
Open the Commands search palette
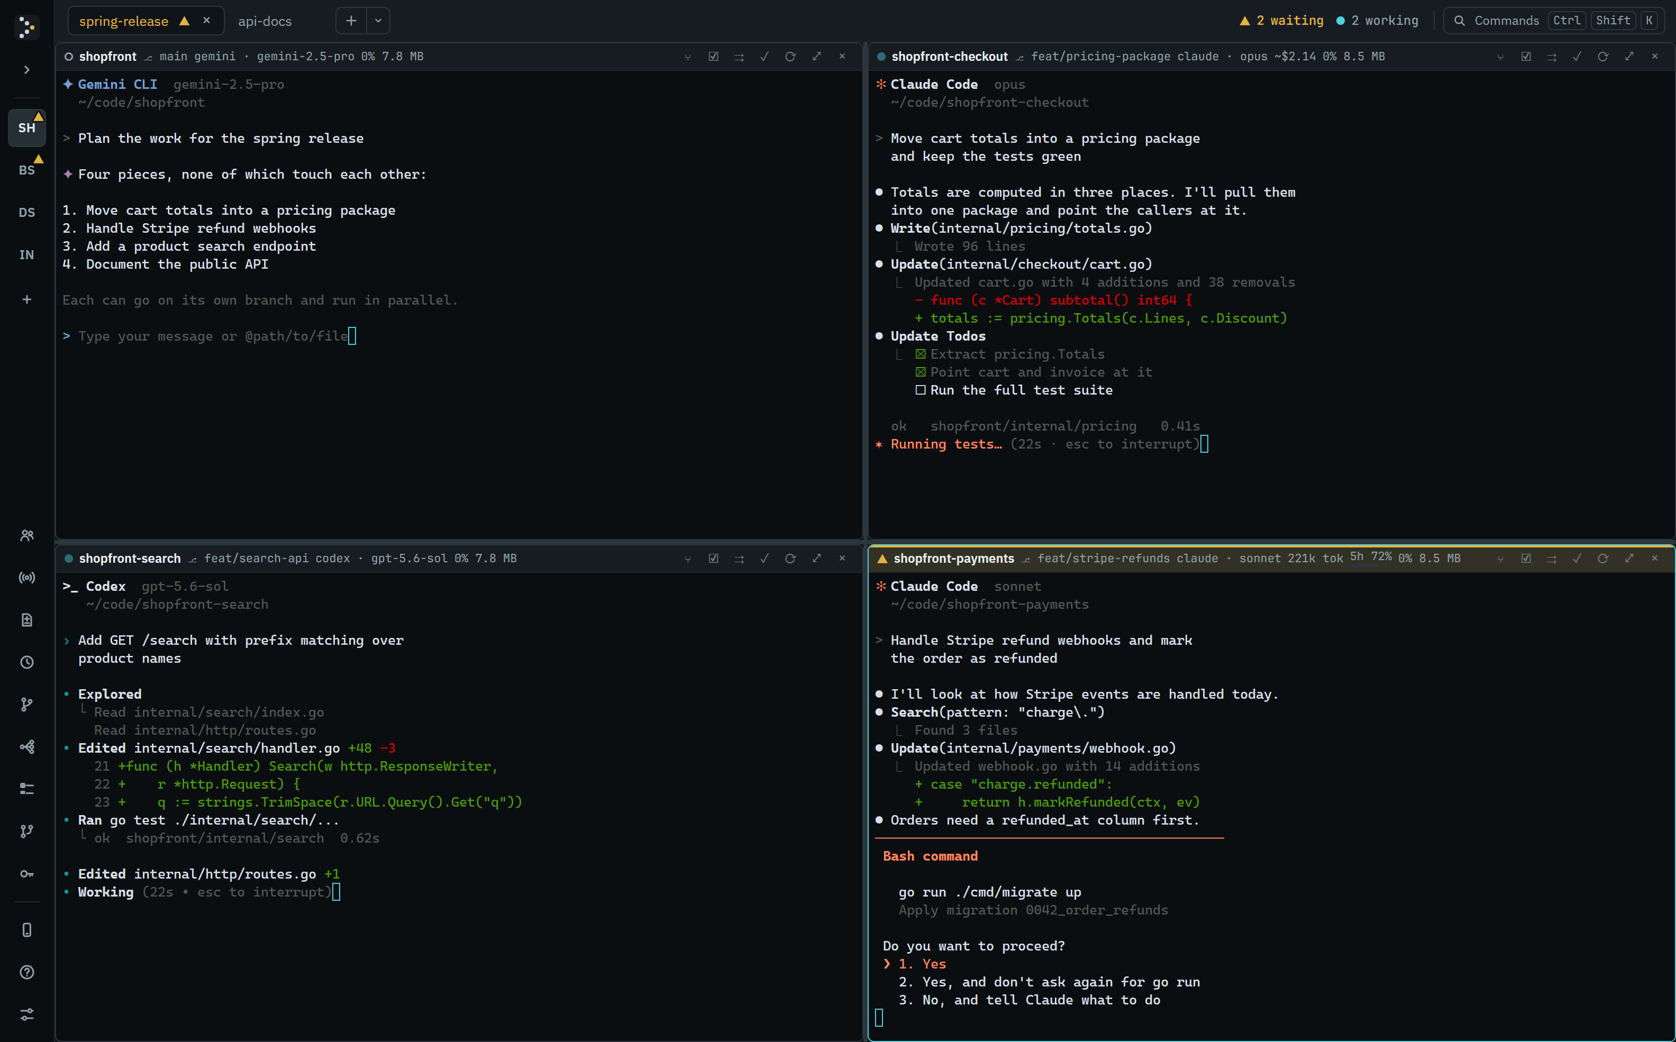click(1555, 21)
